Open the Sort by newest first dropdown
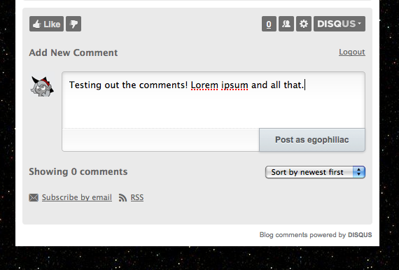 click(x=315, y=172)
